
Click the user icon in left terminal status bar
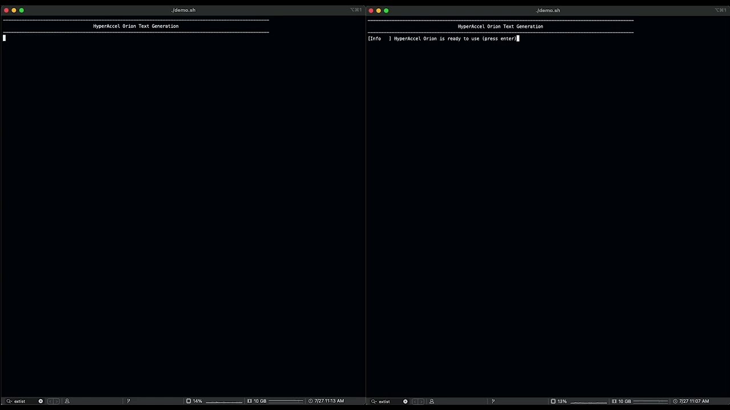pos(67,401)
